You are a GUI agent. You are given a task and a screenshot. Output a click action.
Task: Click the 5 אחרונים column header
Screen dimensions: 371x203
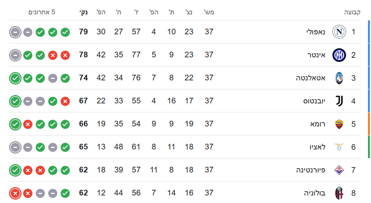coord(42,12)
